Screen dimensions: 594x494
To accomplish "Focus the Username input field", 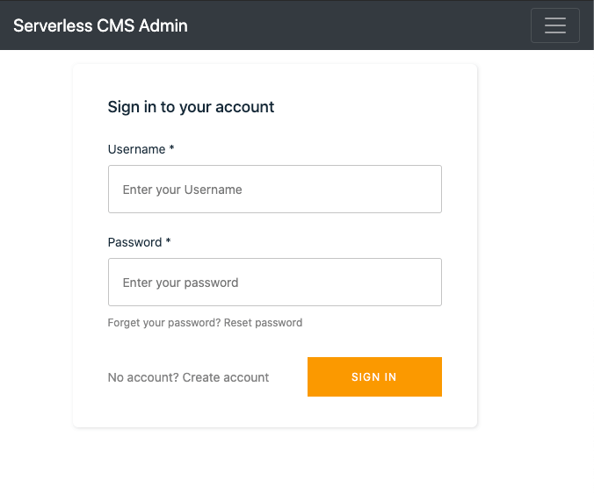I will coord(274,190).
